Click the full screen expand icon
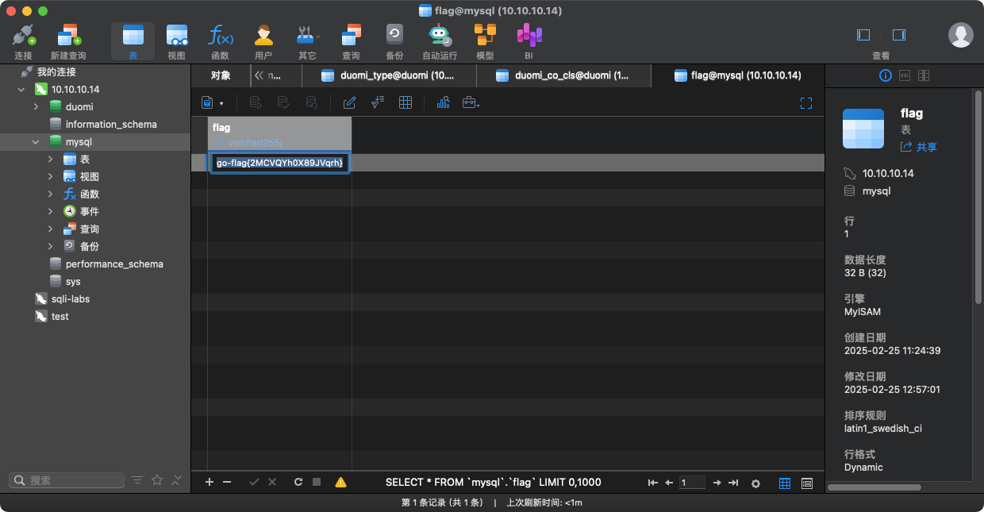984x512 pixels. click(x=806, y=103)
